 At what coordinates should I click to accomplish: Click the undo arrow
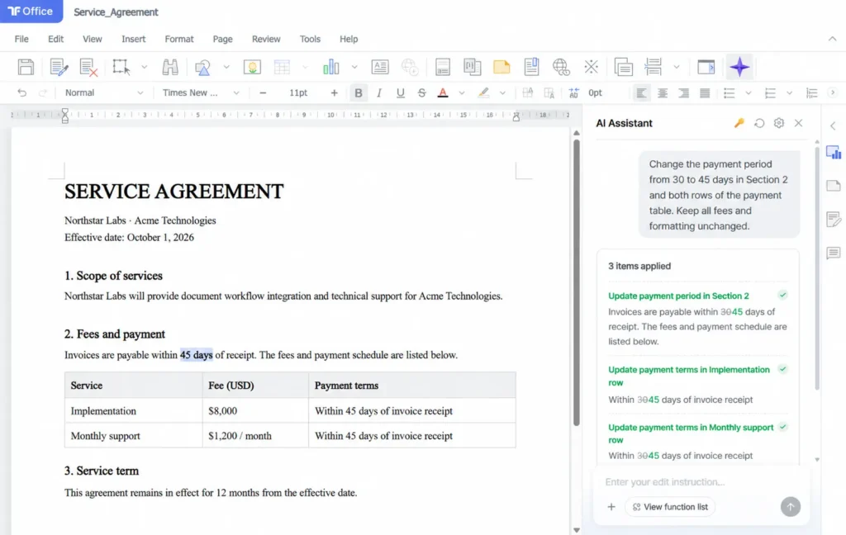tap(21, 92)
